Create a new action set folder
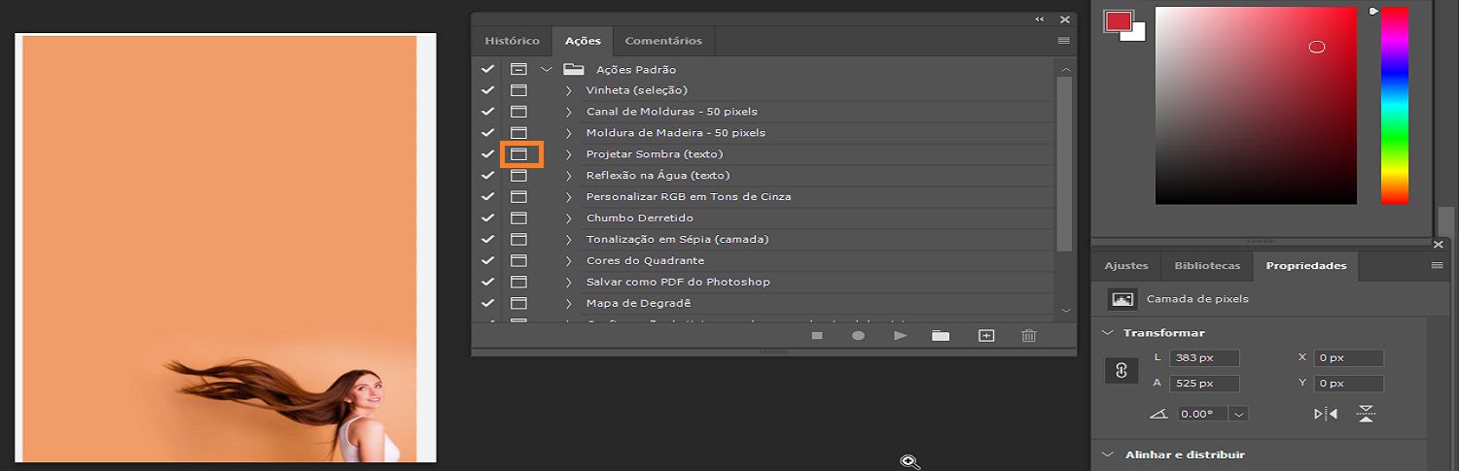Image resolution: width=1459 pixels, height=471 pixels. click(941, 335)
